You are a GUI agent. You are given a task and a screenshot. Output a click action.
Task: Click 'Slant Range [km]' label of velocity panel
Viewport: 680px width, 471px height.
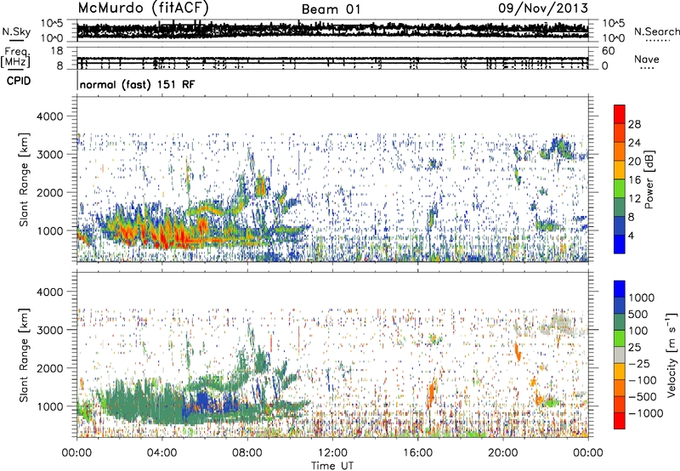point(24,355)
